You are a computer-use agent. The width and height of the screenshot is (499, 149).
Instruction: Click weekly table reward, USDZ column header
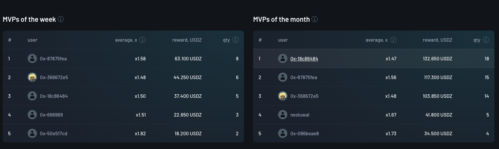pos(187,40)
